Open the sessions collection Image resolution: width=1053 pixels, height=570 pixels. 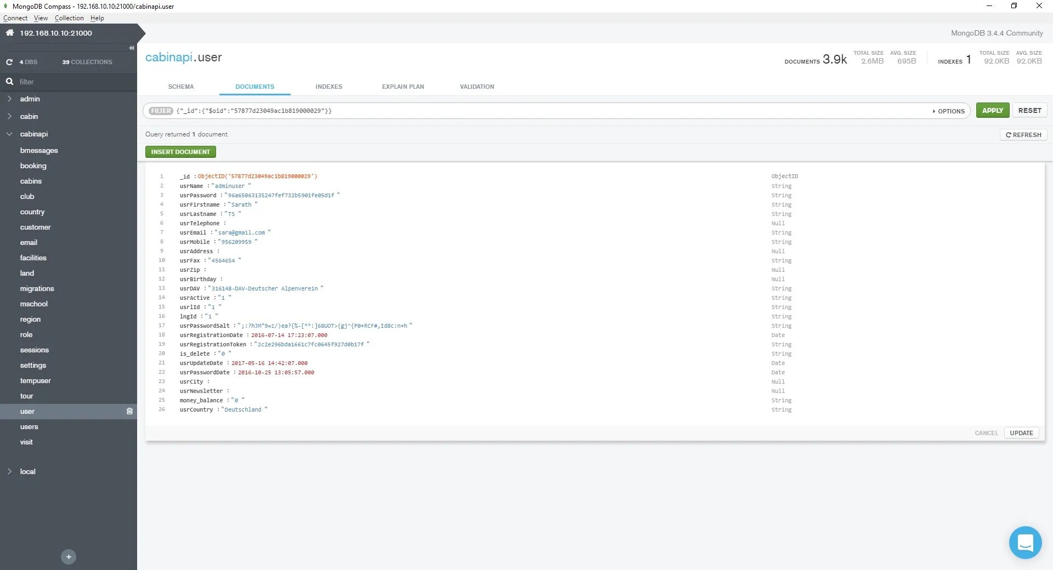(x=35, y=350)
